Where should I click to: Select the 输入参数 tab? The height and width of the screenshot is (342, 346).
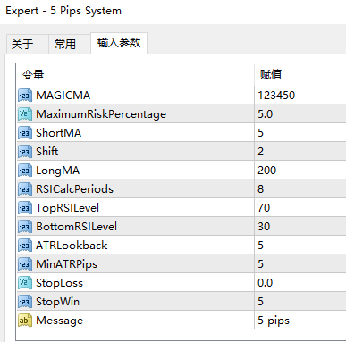(119, 43)
